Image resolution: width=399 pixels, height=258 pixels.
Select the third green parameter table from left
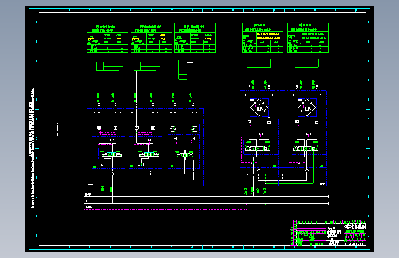pyautogui.click(x=195, y=38)
